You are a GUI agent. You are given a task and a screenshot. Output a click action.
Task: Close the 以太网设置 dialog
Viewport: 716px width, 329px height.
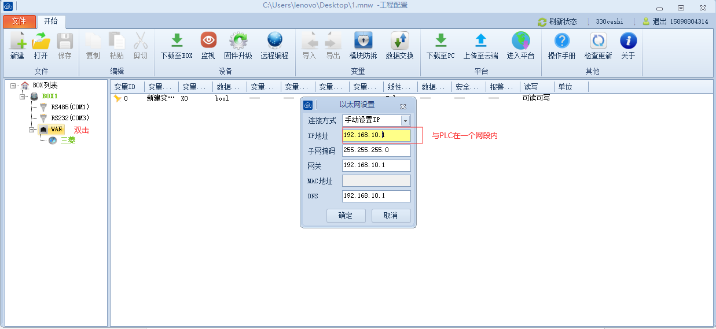pyautogui.click(x=403, y=106)
